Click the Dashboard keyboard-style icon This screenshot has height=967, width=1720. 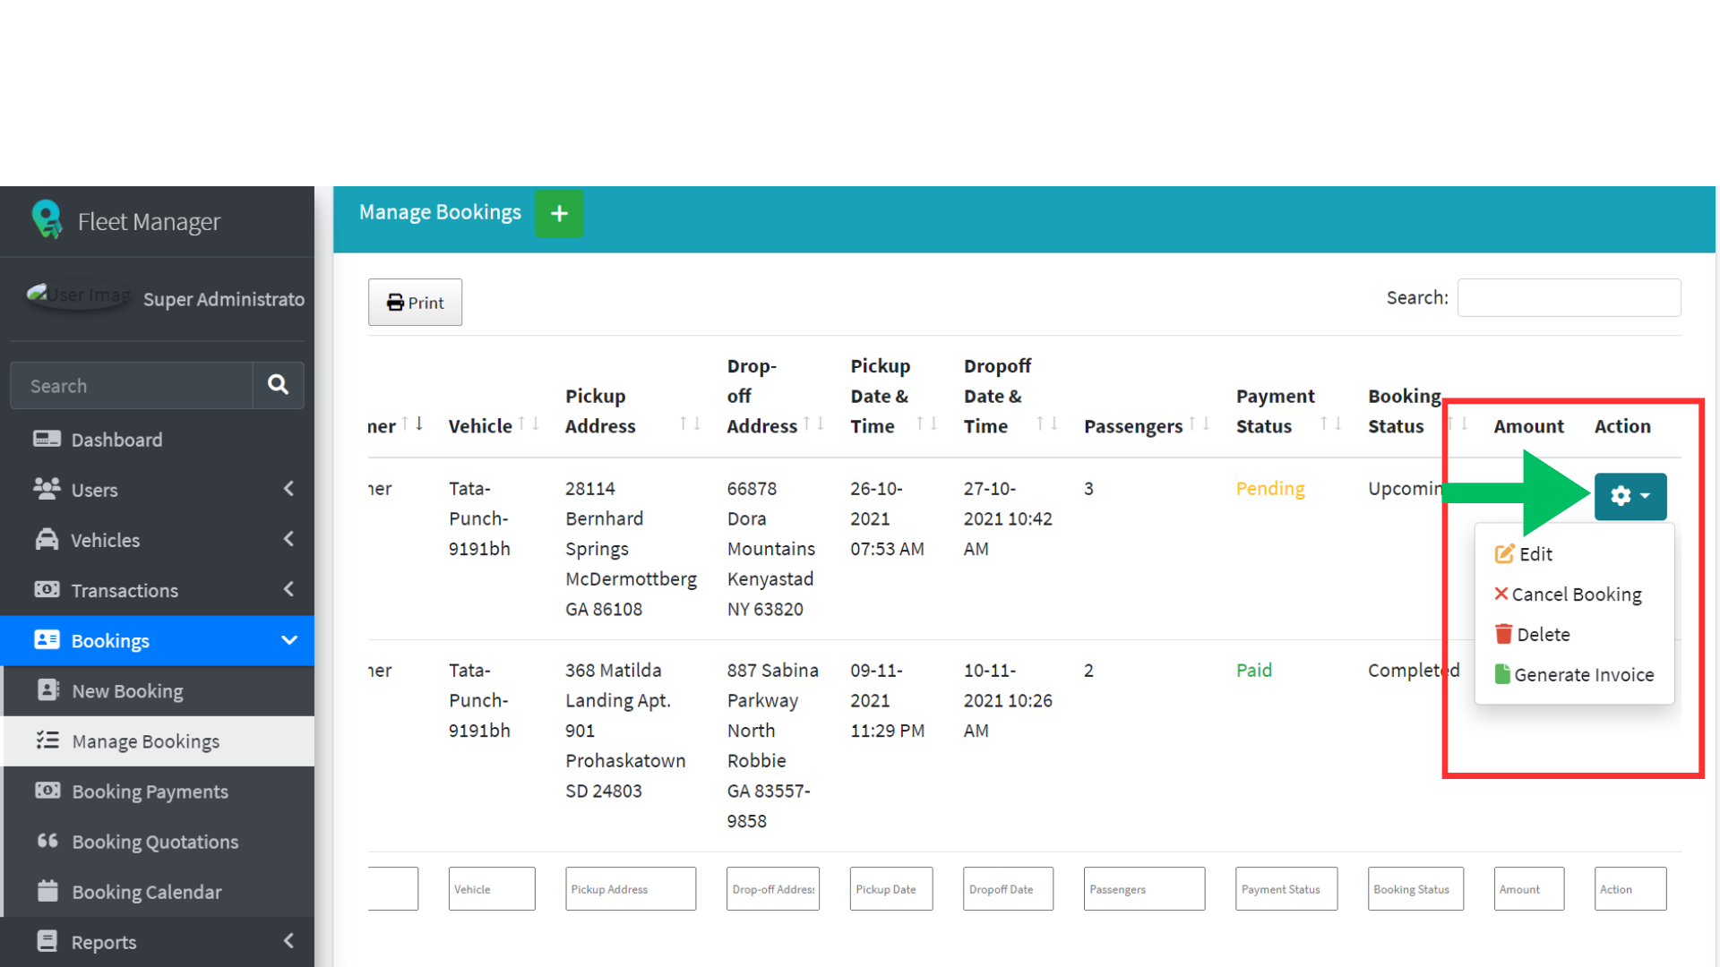[47, 439]
